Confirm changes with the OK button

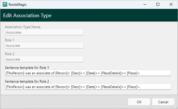(139, 102)
